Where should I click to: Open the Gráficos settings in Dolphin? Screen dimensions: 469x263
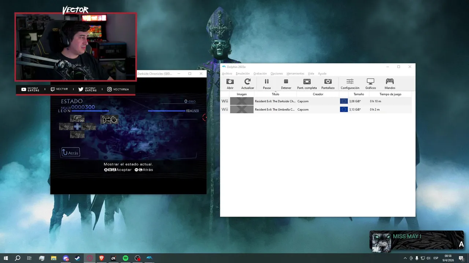click(x=370, y=84)
